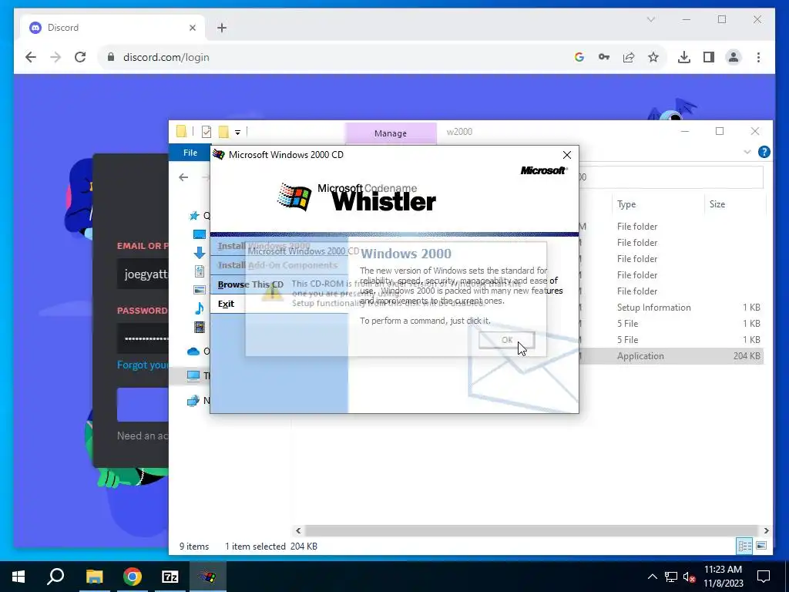Close the Discord browser tab
Screen dimensions: 789x592
tap(192, 28)
